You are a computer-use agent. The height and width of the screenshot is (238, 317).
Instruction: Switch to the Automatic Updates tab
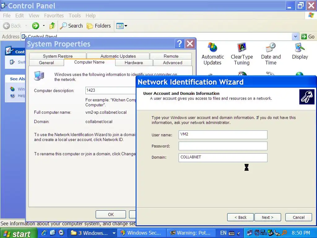click(x=118, y=56)
